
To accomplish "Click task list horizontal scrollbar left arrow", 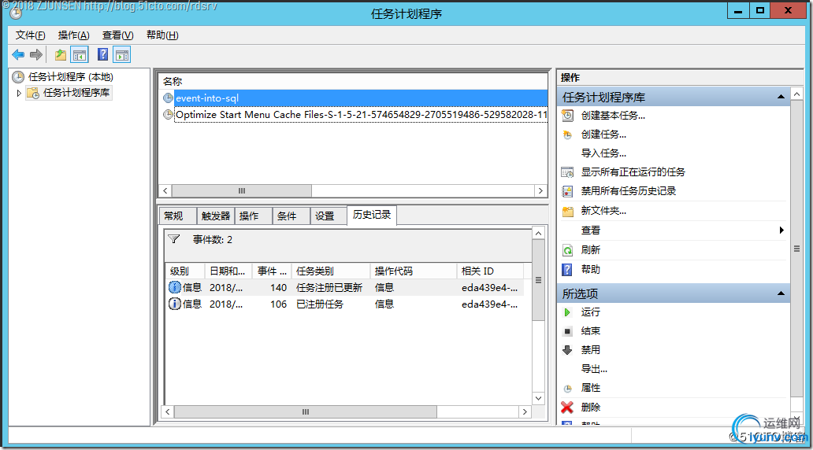I will click(165, 190).
